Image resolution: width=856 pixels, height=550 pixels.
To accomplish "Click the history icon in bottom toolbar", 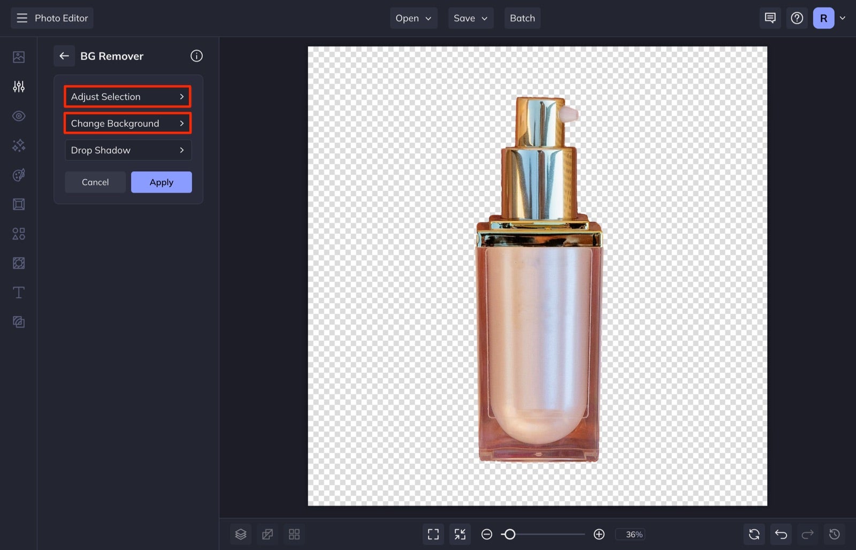I will coord(835,534).
